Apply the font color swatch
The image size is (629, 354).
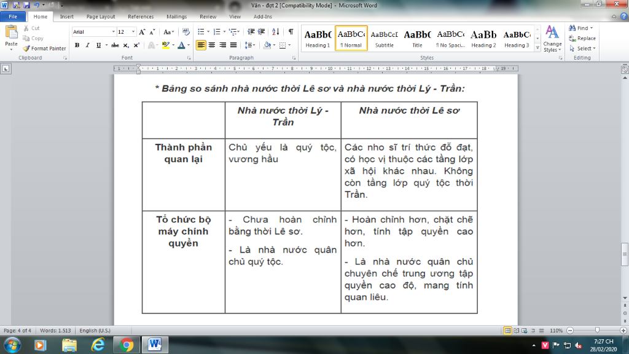coord(181,45)
